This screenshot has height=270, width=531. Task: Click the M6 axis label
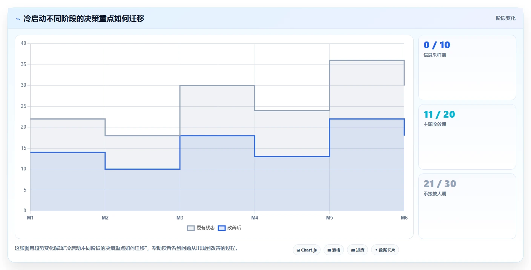[x=404, y=218]
